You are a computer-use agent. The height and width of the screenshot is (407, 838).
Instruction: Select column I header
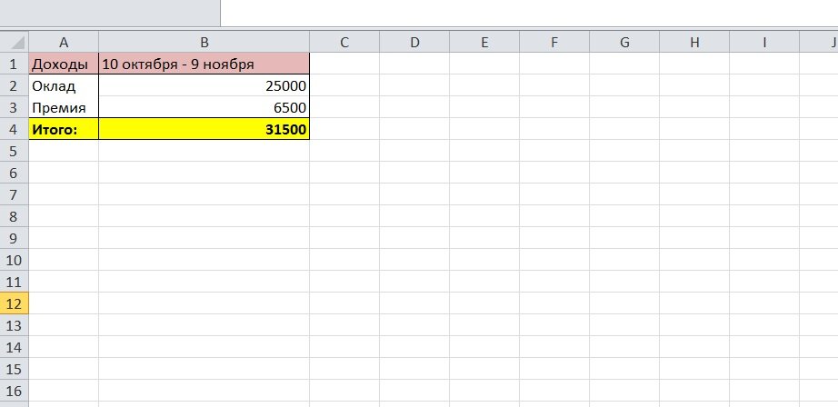(x=764, y=42)
